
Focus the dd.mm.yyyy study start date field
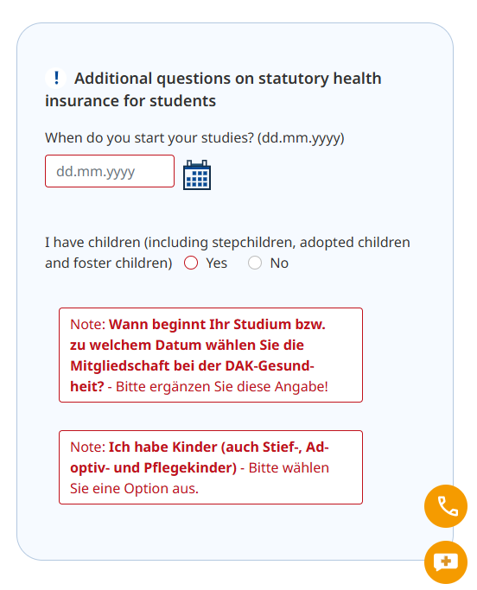pos(110,171)
